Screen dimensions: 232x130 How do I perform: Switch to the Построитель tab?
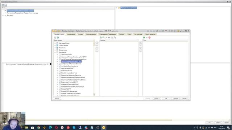click(138, 34)
